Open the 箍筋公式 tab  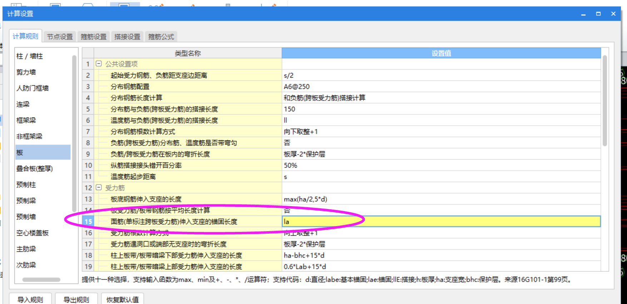pos(161,37)
